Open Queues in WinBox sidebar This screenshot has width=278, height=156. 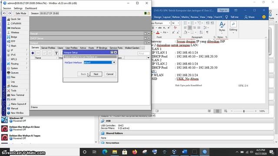point(14,73)
